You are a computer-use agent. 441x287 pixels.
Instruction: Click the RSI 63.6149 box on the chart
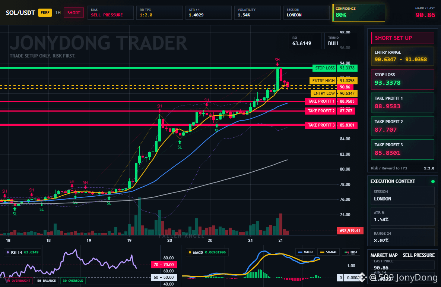point(305,41)
